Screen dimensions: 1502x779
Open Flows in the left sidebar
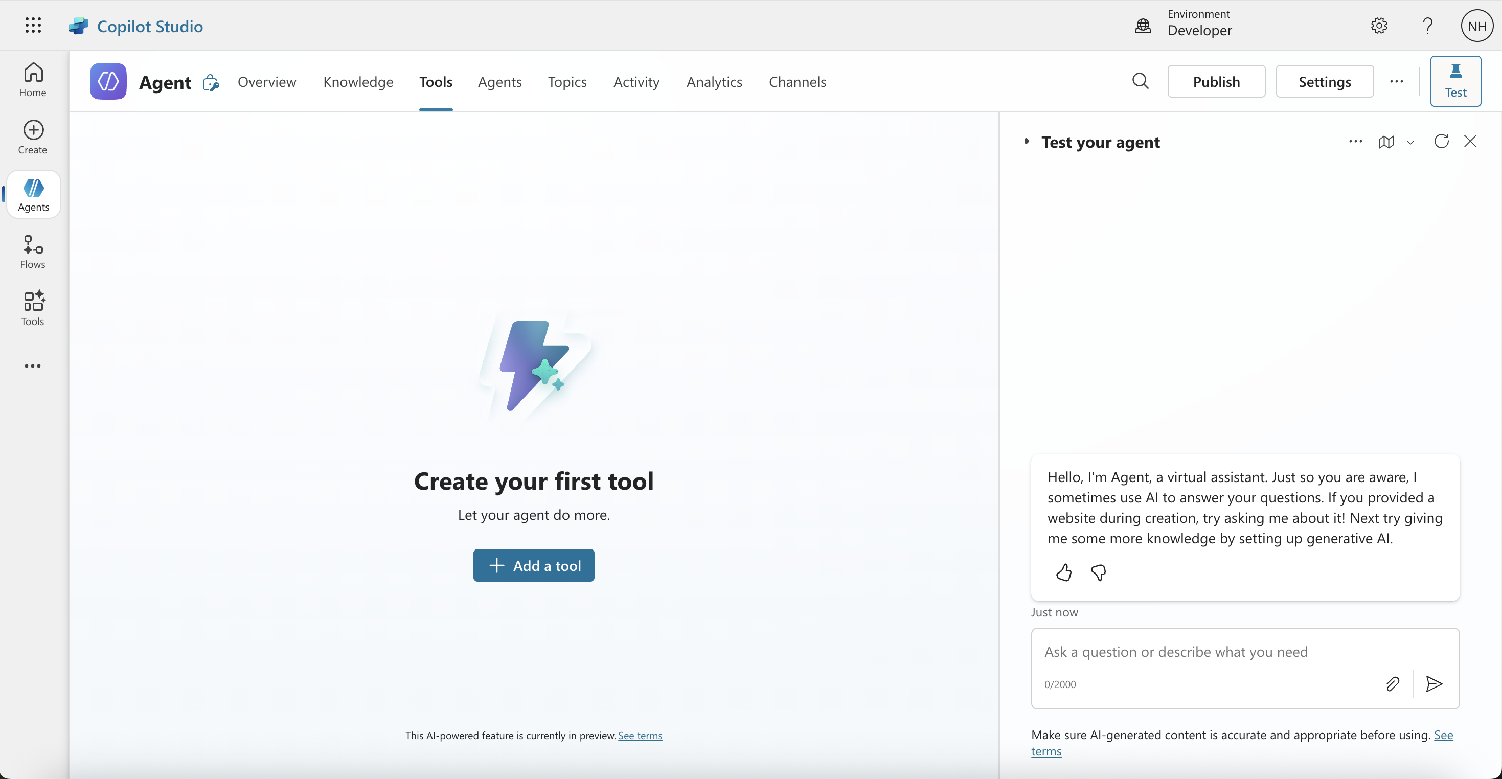(x=33, y=251)
